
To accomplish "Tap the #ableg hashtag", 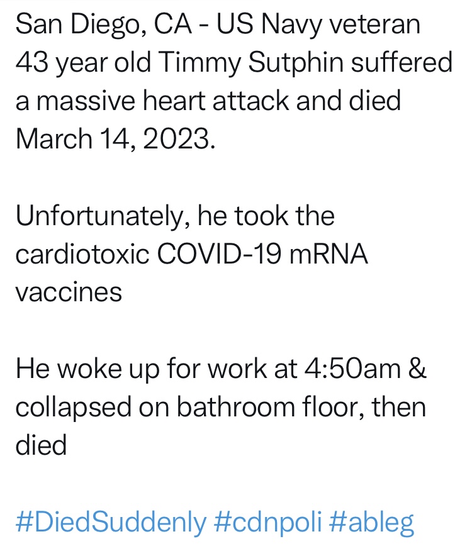I will [x=372, y=522].
